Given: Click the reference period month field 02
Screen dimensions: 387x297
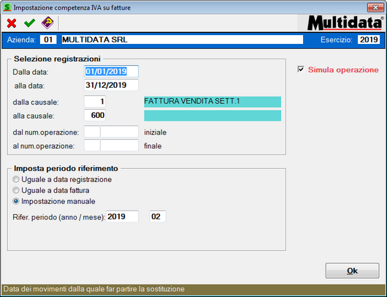Looking at the screenshot, I should click(x=158, y=217).
